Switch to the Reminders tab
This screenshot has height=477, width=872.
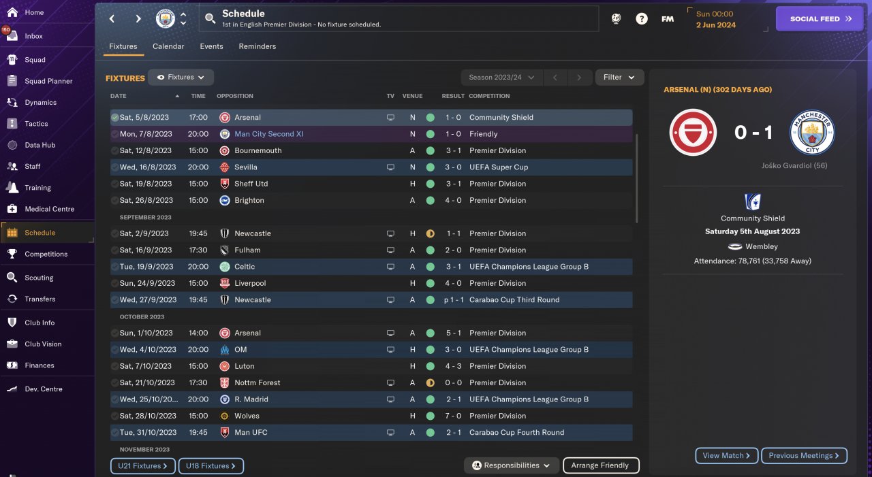(258, 46)
